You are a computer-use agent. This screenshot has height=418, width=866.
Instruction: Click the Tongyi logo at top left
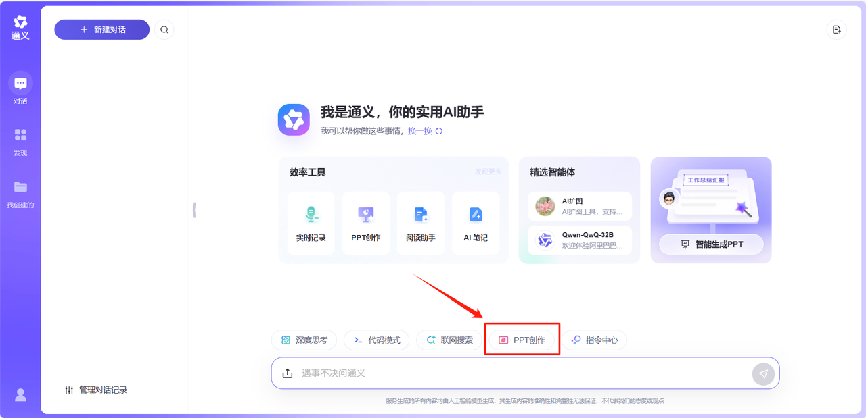[x=20, y=27]
